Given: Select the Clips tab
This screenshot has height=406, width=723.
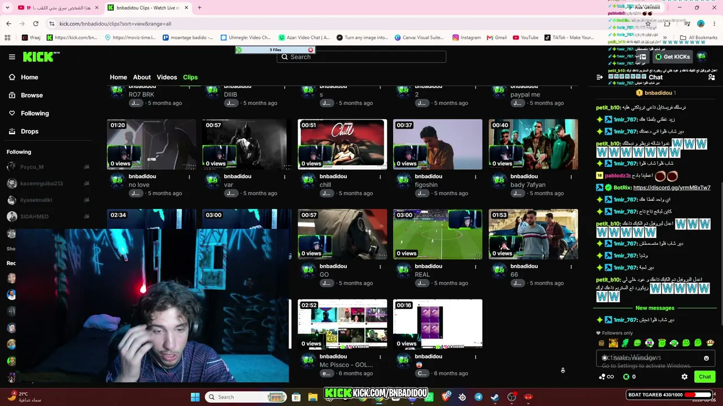Looking at the screenshot, I should 190,77.
